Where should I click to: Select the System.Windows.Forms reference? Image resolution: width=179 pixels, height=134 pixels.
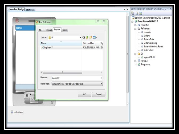pyautogui.click(x=153, y=47)
